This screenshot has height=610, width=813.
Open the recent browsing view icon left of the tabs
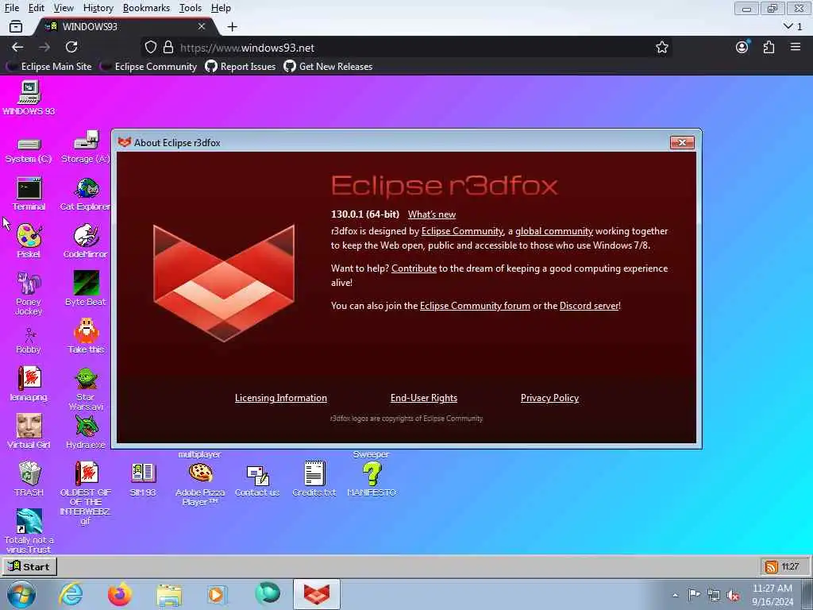pyautogui.click(x=16, y=26)
